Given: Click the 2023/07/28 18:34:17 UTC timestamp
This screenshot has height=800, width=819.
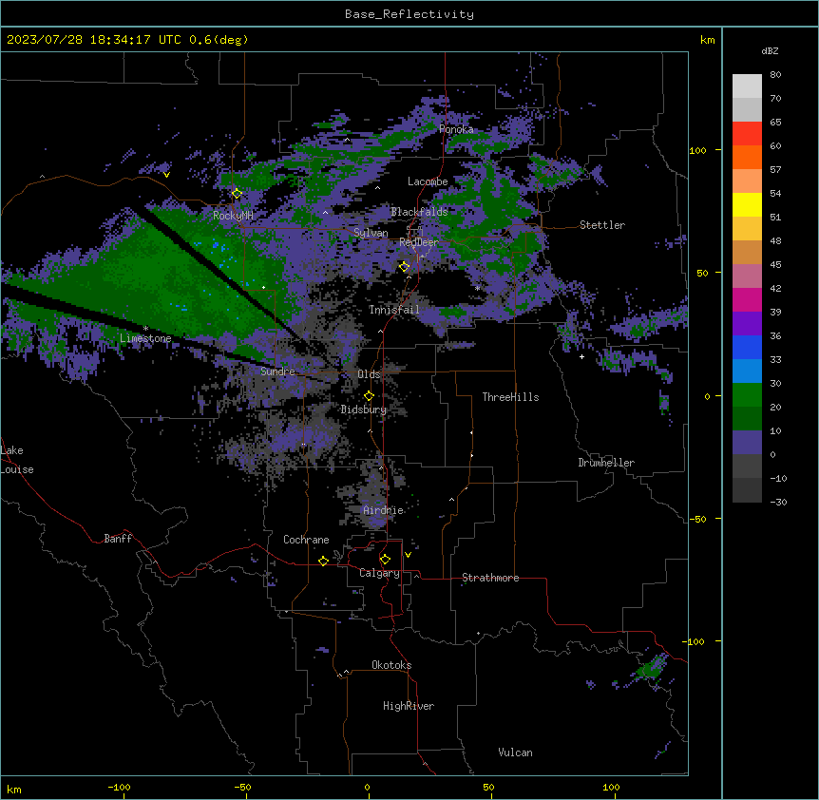Looking at the screenshot, I should 94,40.
